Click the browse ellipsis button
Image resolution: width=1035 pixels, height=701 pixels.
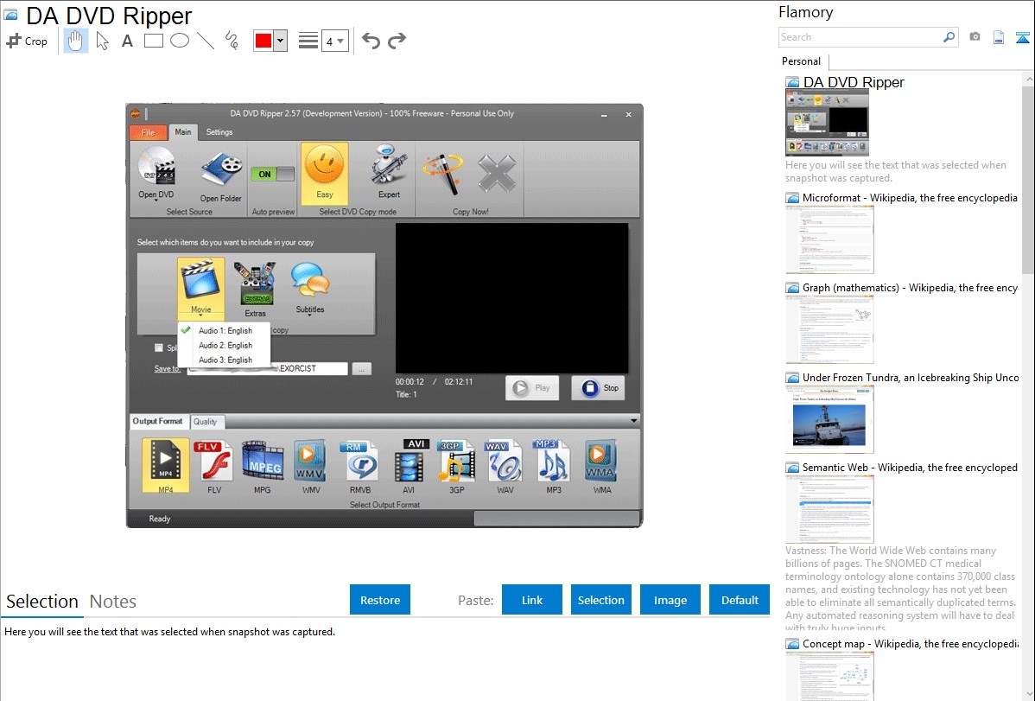pos(362,369)
